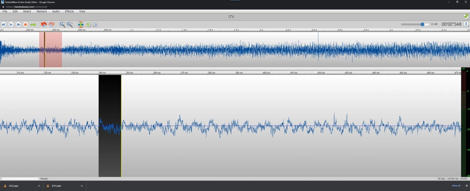Click the rewind playback button
470x191 pixels.
[x=4, y=24]
